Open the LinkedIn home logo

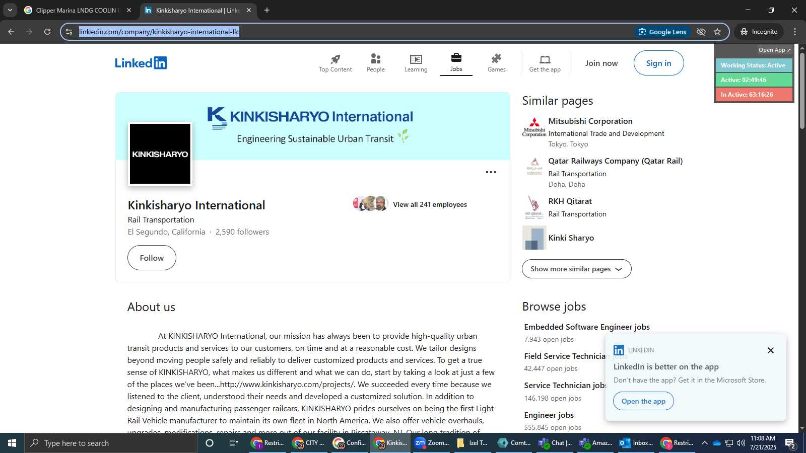coord(141,63)
